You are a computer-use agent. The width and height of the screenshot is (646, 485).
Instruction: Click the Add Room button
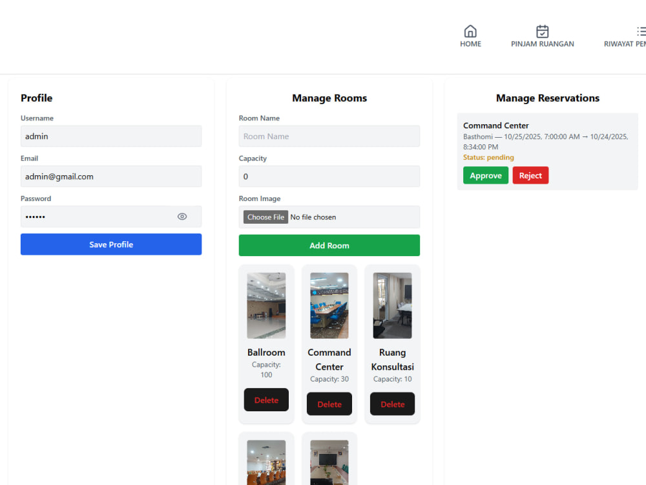click(329, 245)
